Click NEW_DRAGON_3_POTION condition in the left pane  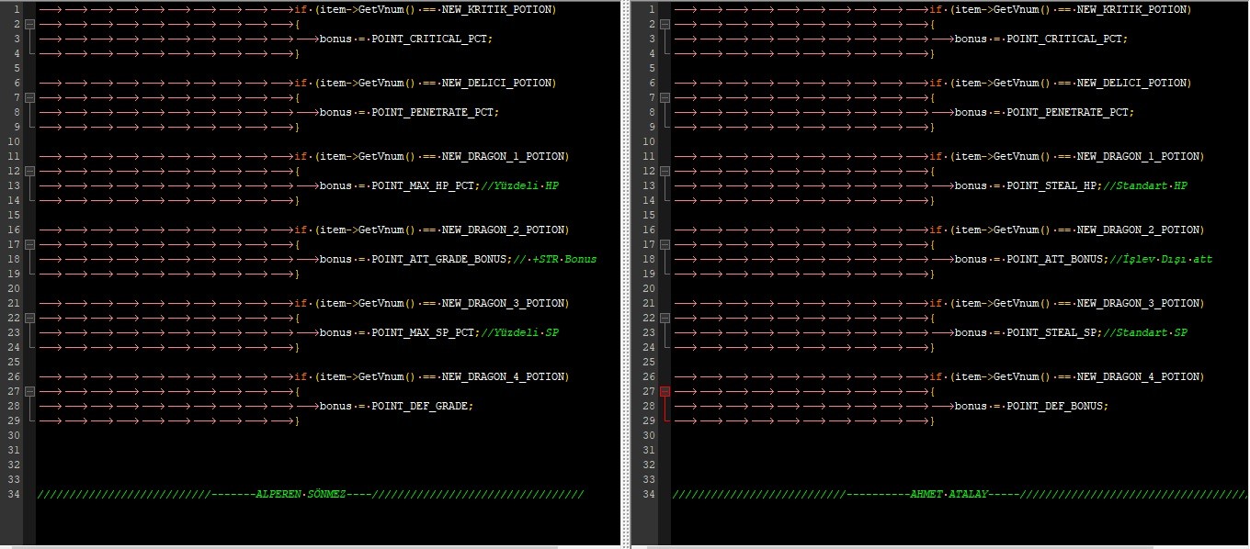(x=502, y=303)
